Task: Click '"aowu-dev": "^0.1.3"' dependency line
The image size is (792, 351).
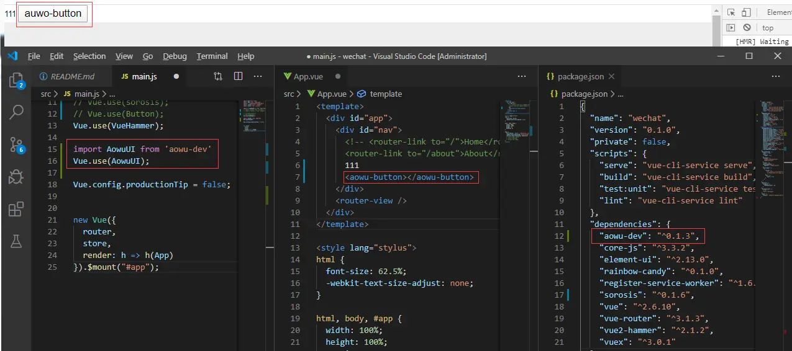Action: 650,236
